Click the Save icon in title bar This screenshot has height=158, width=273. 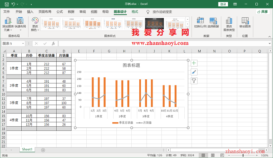pyautogui.click(x=6, y=4)
